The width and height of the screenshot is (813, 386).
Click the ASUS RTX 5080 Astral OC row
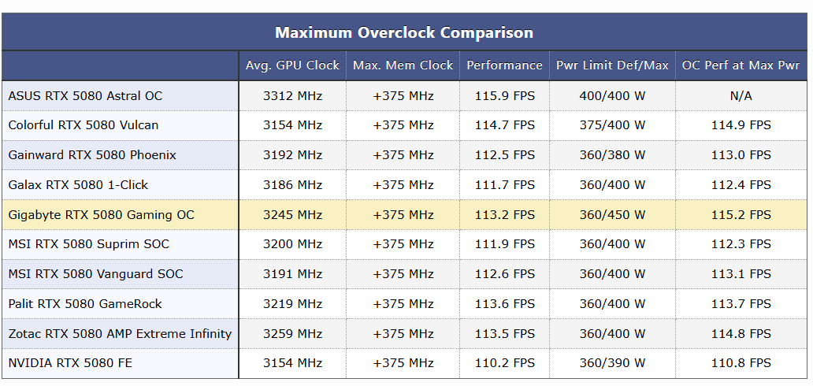404,96
